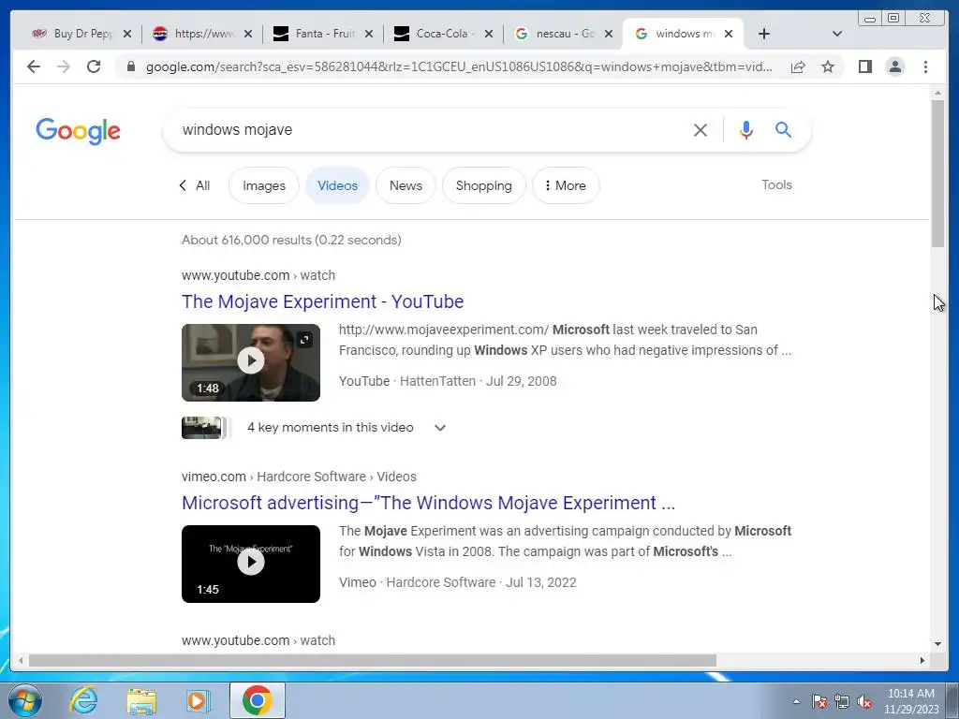959x719 pixels.
Task: Open Windows Explorer from taskbar
Action: [x=141, y=700]
